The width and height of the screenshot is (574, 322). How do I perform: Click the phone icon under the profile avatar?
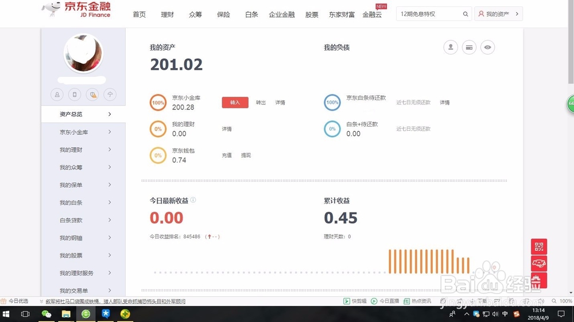[75, 95]
